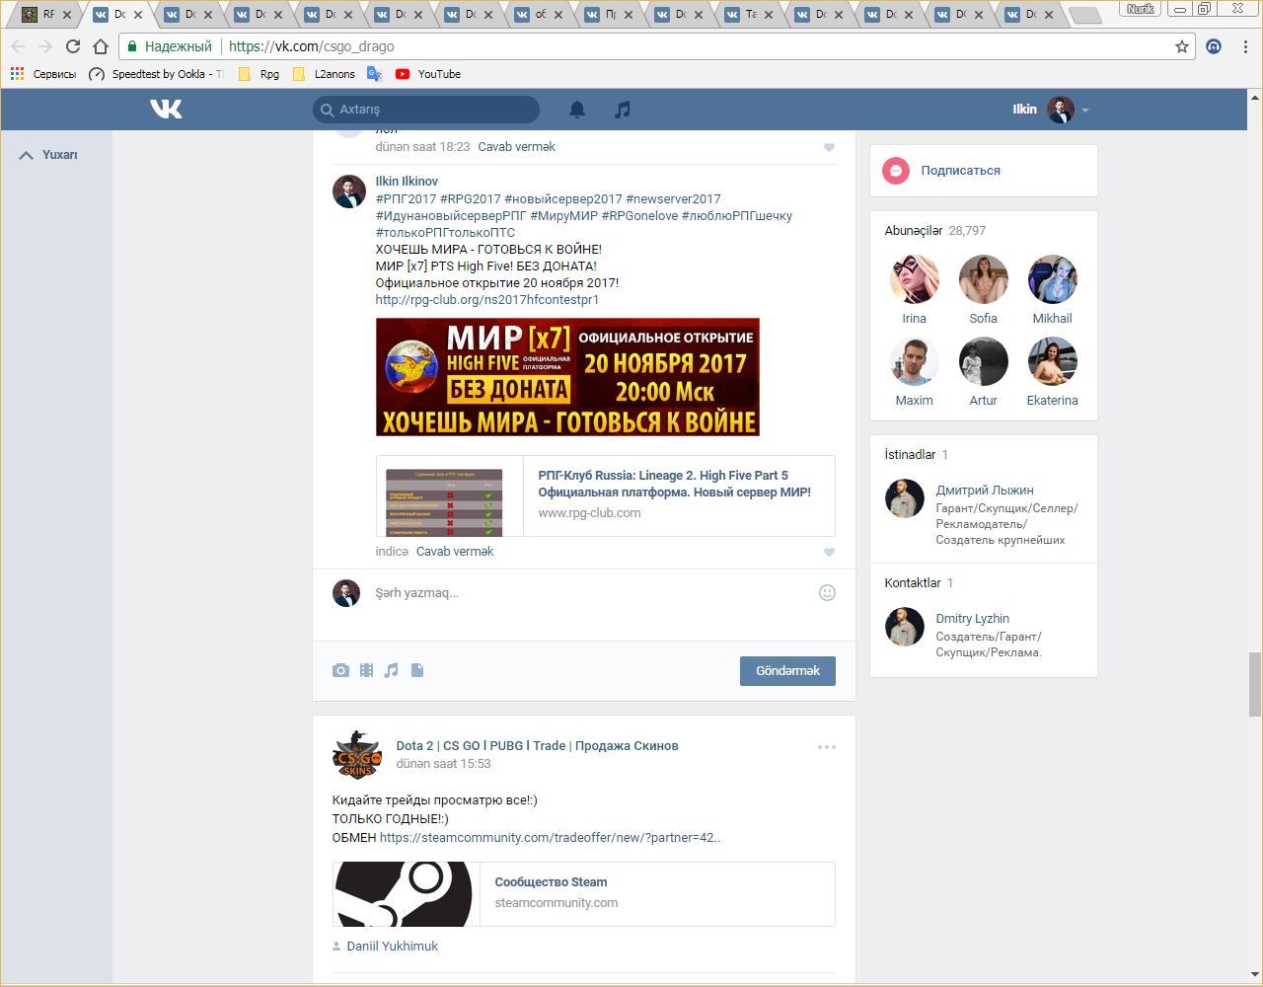Open Ilkin Ilkinov's profile name link

click(407, 182)
